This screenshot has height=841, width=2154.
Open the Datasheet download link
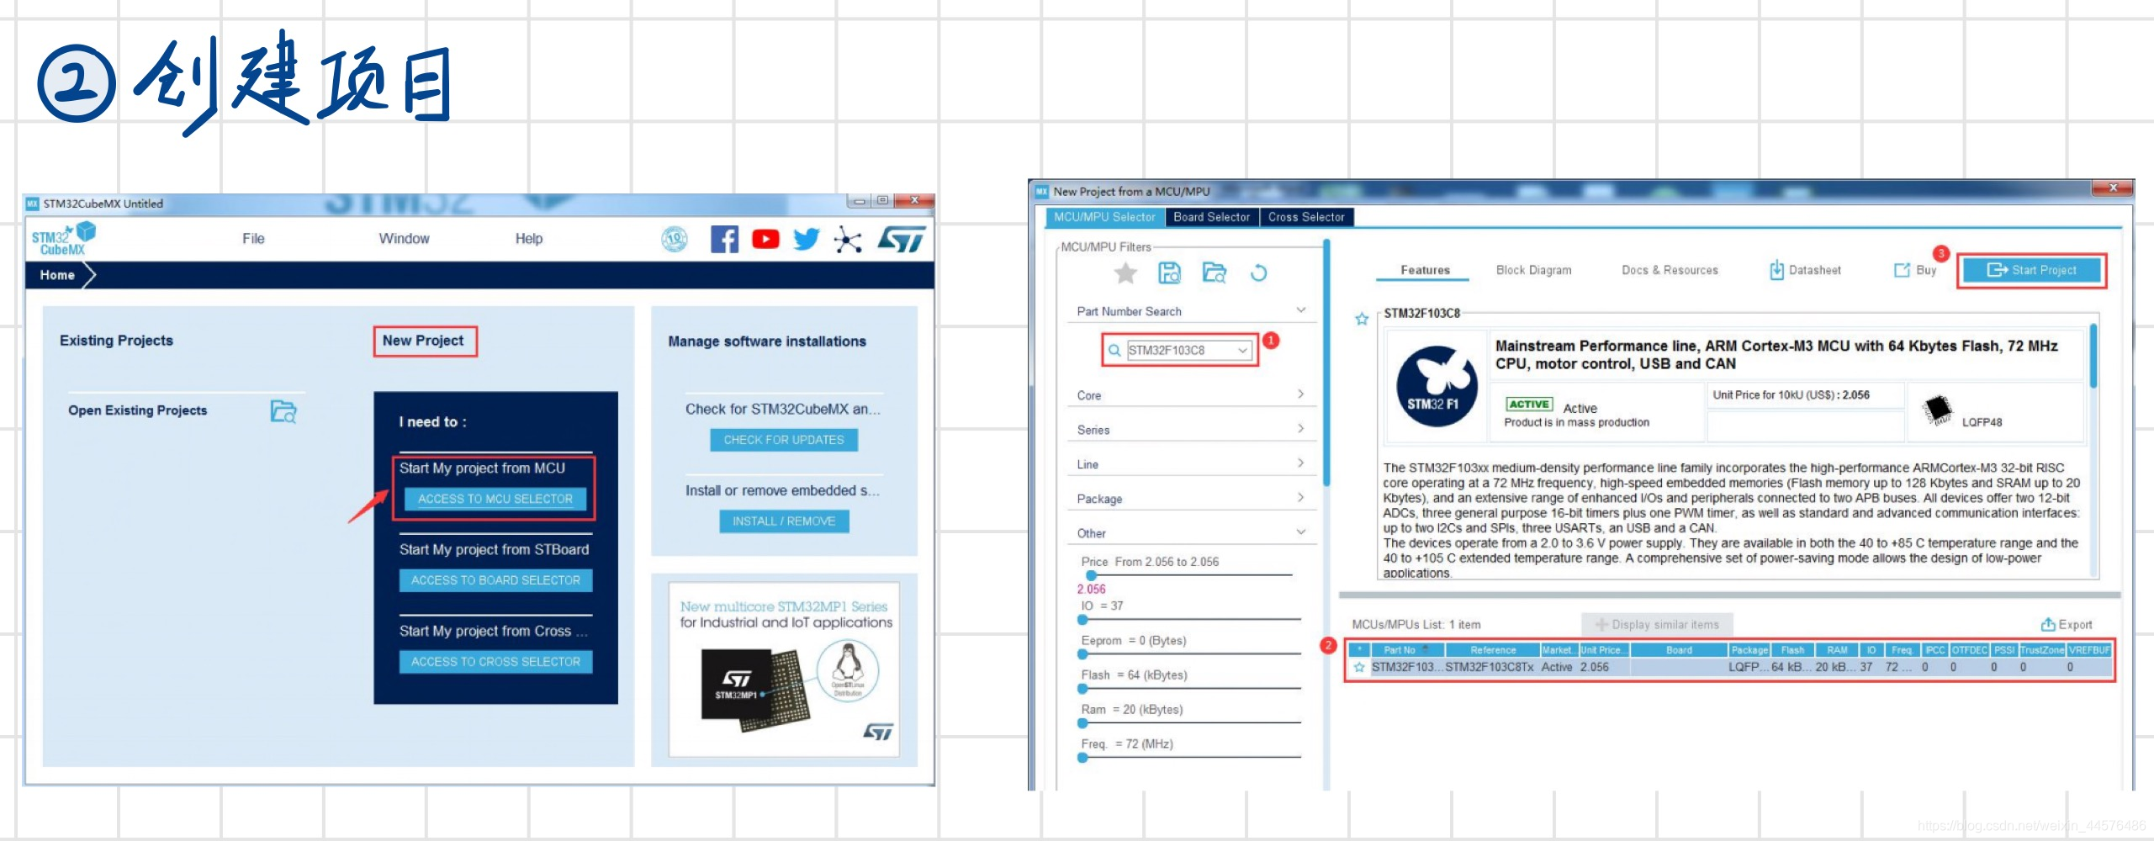(1805, 270)
